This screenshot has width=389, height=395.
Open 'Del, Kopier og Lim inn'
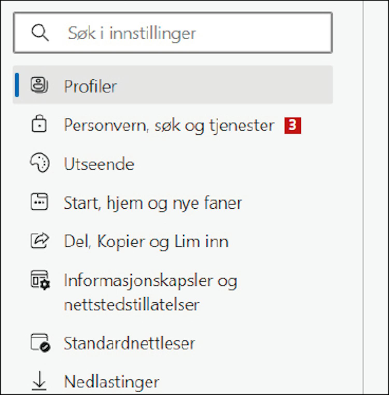(146, 242)
